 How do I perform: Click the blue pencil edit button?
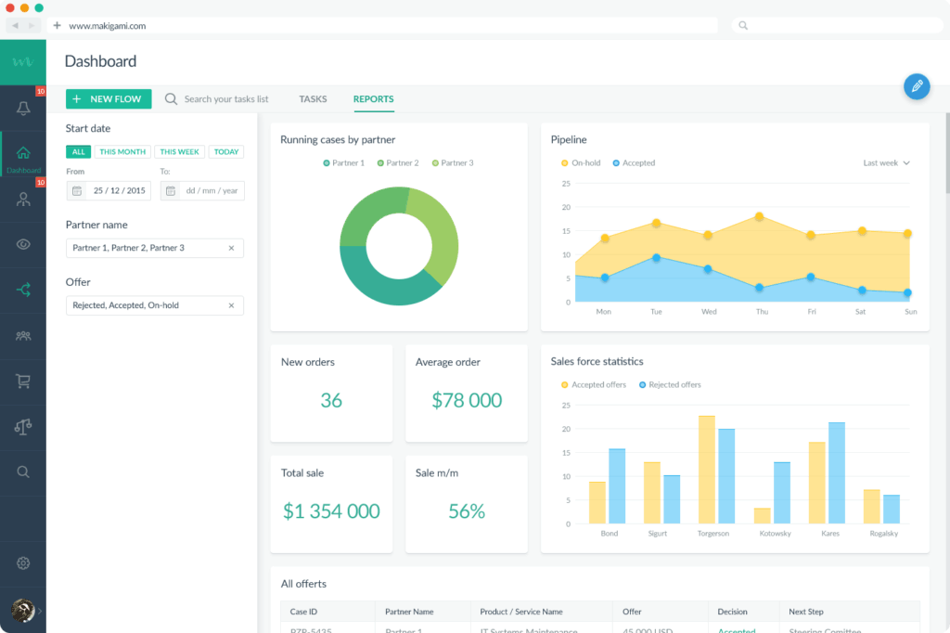[917, 86]
